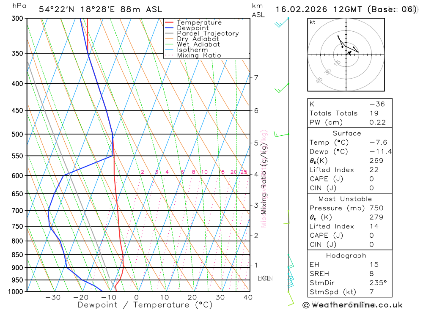Click the red Temperature line swatch in legend

point(169,22)
